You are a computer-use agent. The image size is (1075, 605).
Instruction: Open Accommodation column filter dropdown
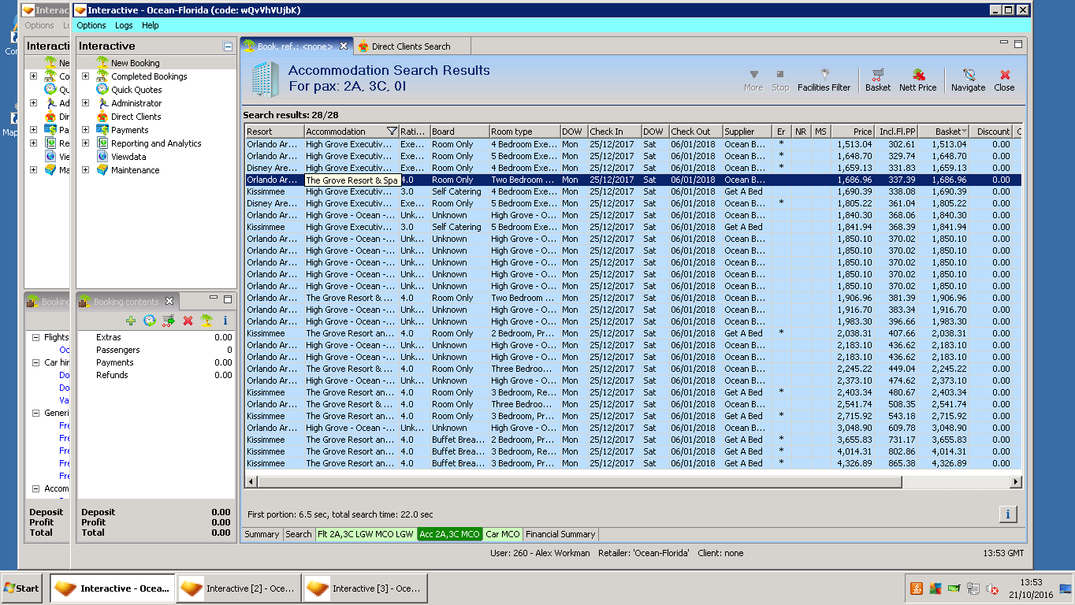pos(392,132)
